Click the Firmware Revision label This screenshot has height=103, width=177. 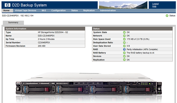pos(15,46)
